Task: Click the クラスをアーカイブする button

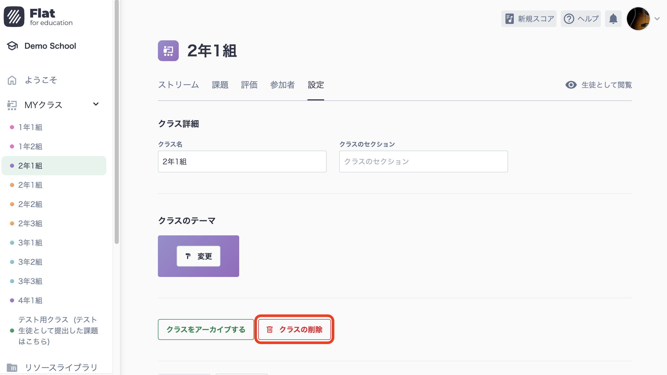Action: click(x=206, y=329)
